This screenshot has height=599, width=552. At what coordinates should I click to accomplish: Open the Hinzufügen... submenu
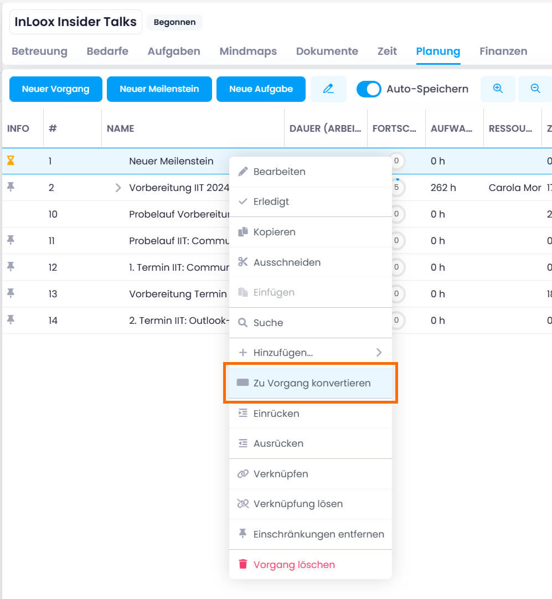click(x=311, y=353)
